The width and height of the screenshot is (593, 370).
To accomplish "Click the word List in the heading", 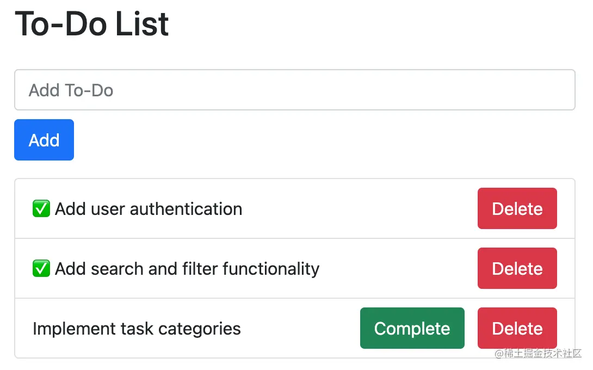I will point(142,24).
